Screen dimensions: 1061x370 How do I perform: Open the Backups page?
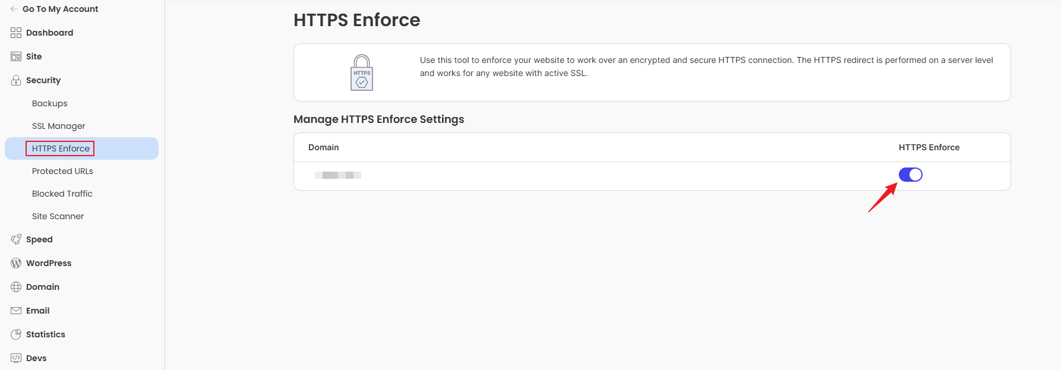click(x=50, y=103)
